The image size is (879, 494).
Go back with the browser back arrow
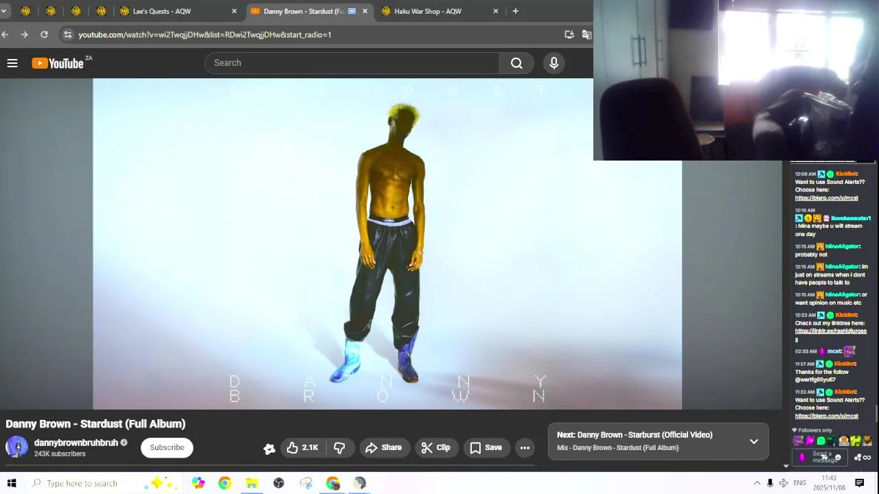tap(5, 34)
